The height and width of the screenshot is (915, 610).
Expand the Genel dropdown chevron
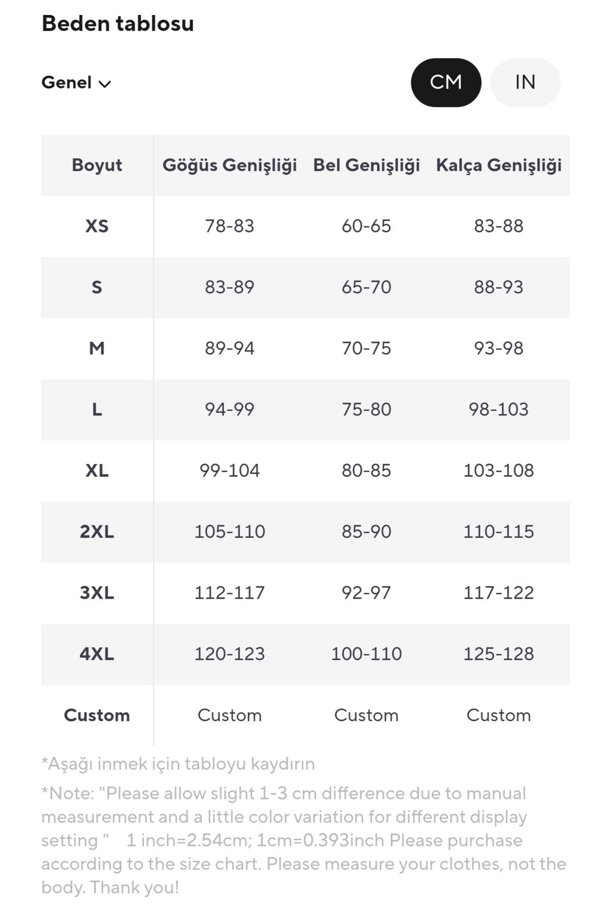point(105,84)
